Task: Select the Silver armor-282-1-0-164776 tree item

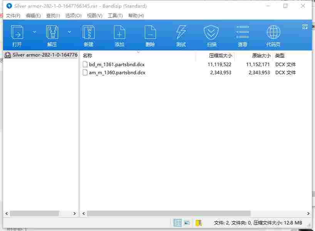Action: point(45,55)
